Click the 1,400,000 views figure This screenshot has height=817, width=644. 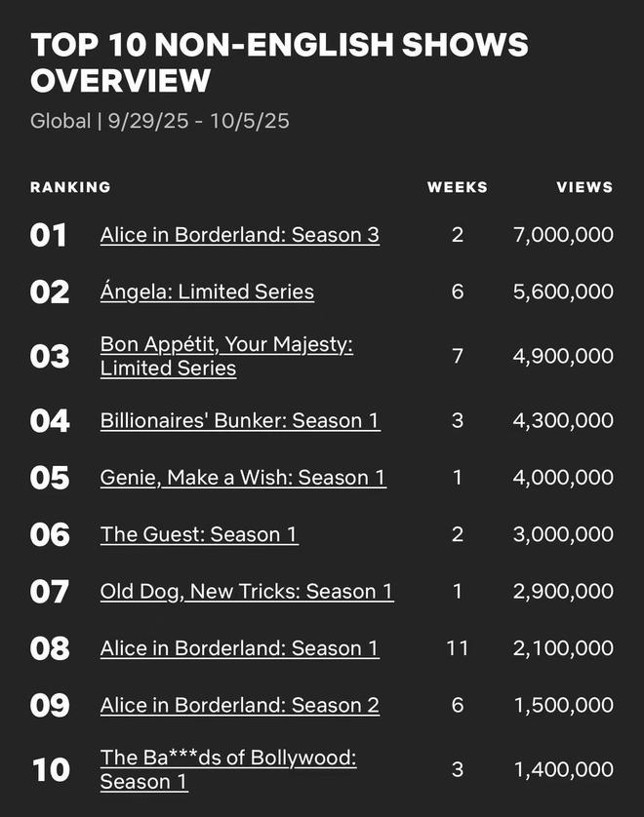563,770
